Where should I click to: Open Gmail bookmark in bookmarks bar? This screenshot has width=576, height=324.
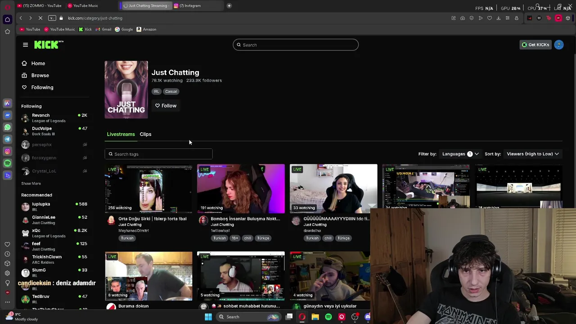pos(103,29)
